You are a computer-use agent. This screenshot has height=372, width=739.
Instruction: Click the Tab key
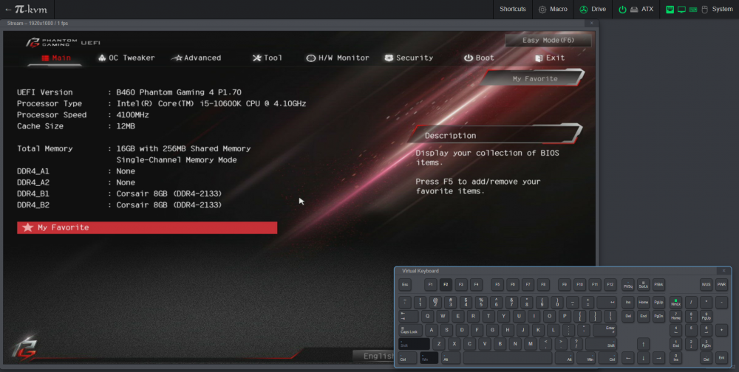coord(408,316)
